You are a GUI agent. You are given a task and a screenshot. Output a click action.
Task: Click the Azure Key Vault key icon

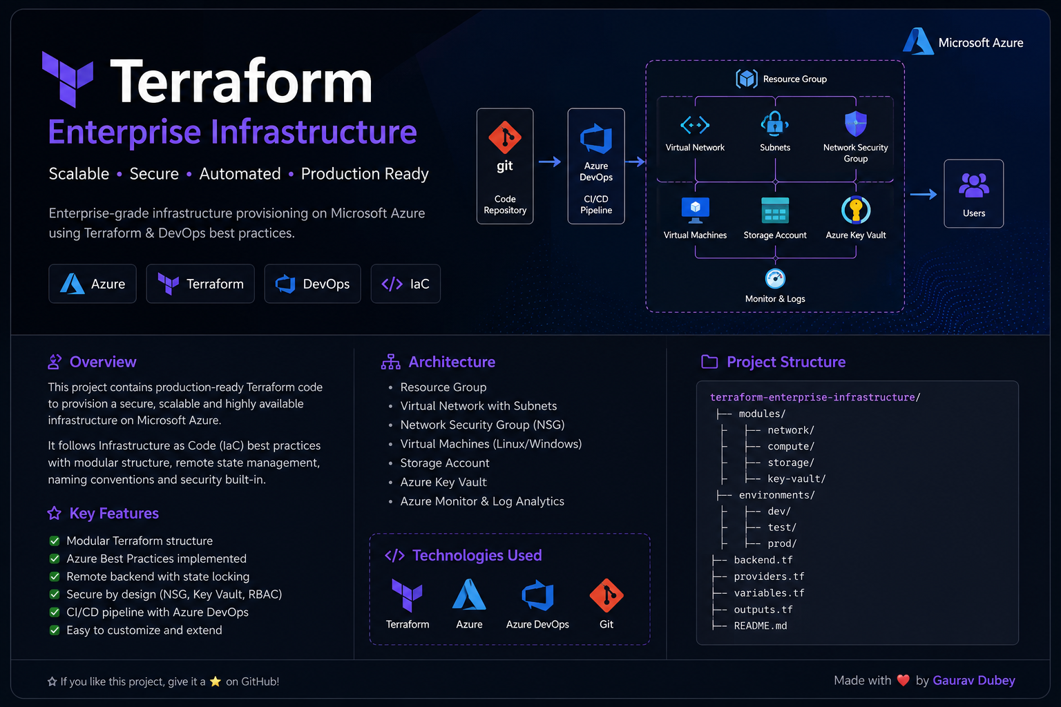[x=856, y=210]
